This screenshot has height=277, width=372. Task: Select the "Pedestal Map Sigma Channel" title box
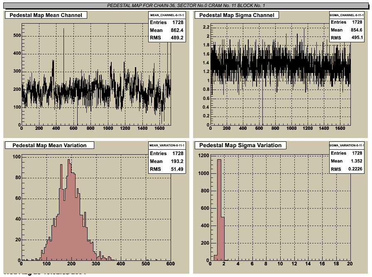(x=237, y=15)
